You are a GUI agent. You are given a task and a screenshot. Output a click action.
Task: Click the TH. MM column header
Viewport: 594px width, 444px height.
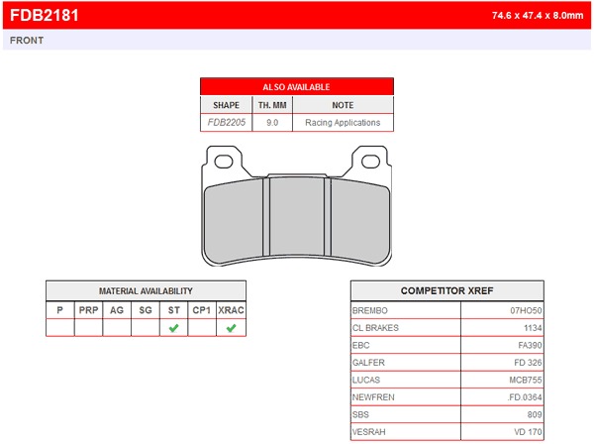[272, 105]
